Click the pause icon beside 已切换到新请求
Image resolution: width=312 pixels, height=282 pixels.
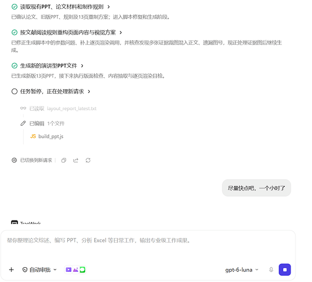click(x=14, y=160)
